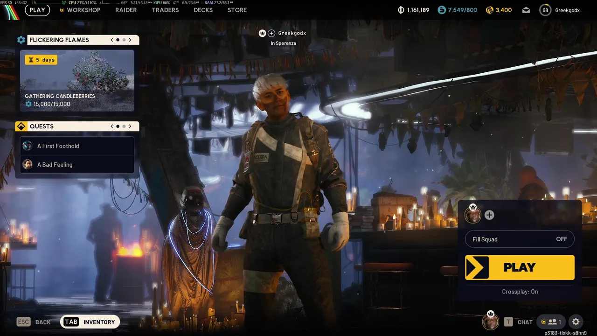Click the coin currency icon 1.161.189
The height and width of the screenshot is (336, 597).
point(401,10)
